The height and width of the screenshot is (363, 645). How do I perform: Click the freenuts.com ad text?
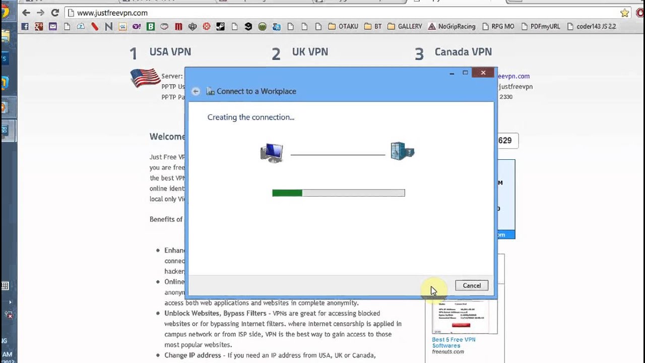click(448, 351)
